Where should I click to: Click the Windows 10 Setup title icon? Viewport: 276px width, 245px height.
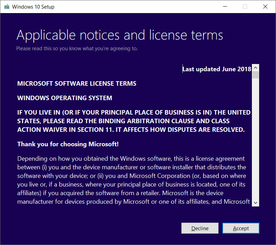7,7
